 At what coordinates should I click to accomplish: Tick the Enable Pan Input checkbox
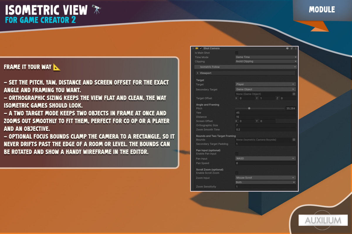[237, 154]
